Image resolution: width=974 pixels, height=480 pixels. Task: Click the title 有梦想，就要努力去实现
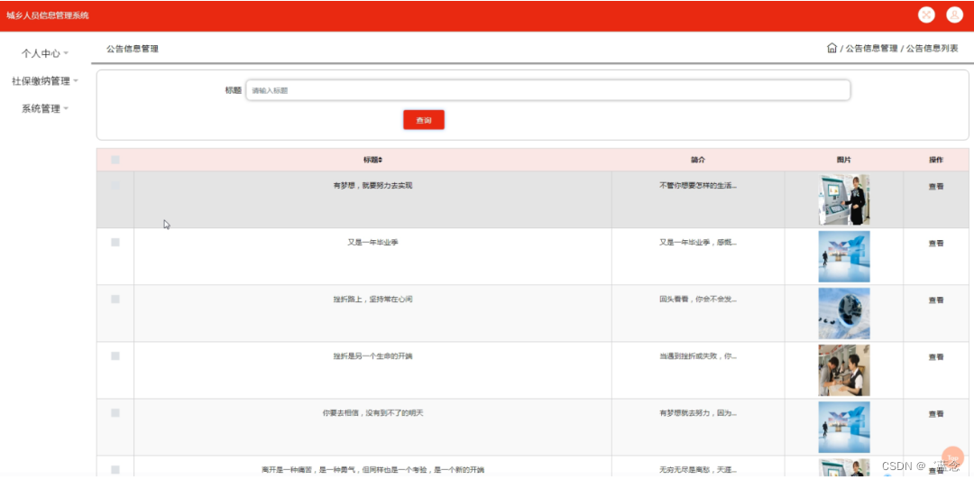(x=372, y=185)
